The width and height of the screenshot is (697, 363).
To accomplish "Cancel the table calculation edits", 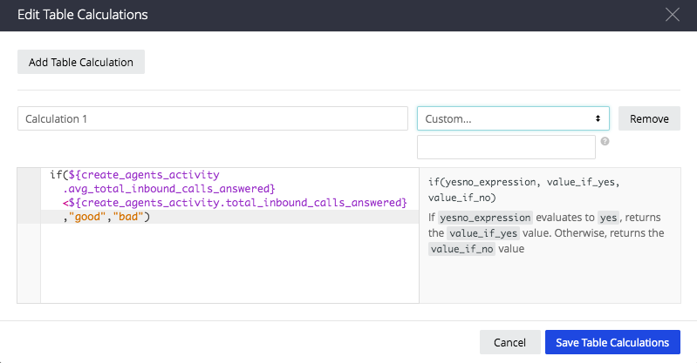I will [x=509, y=342].
